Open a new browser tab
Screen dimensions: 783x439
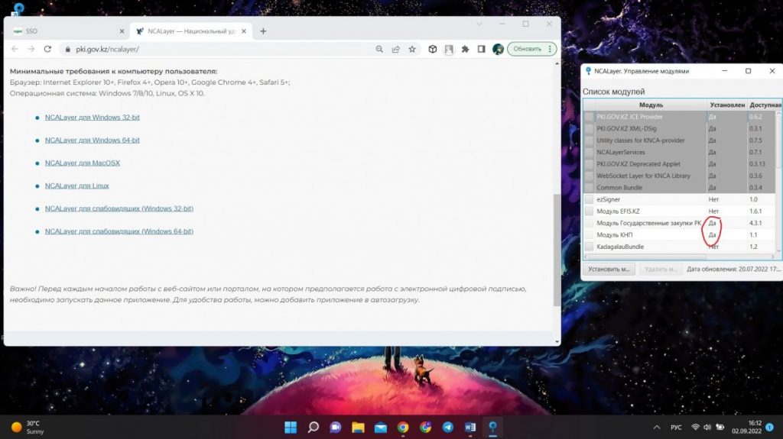(x=263, y=31)
